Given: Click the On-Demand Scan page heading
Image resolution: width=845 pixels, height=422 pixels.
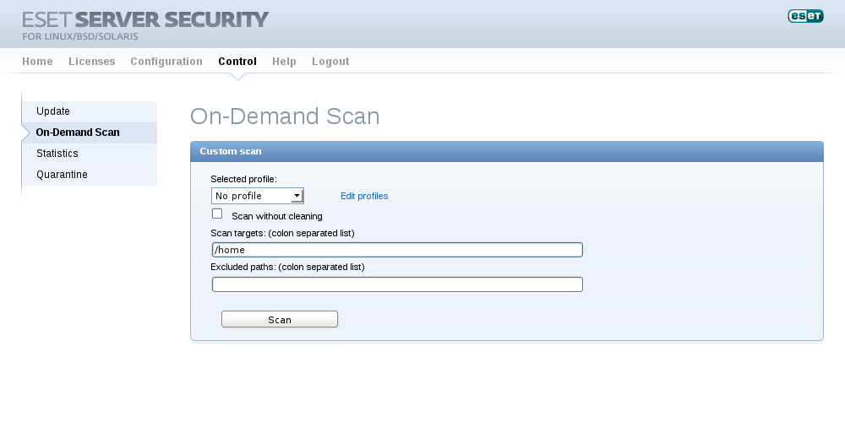Looking at the screenshot, I should [285, 116].
